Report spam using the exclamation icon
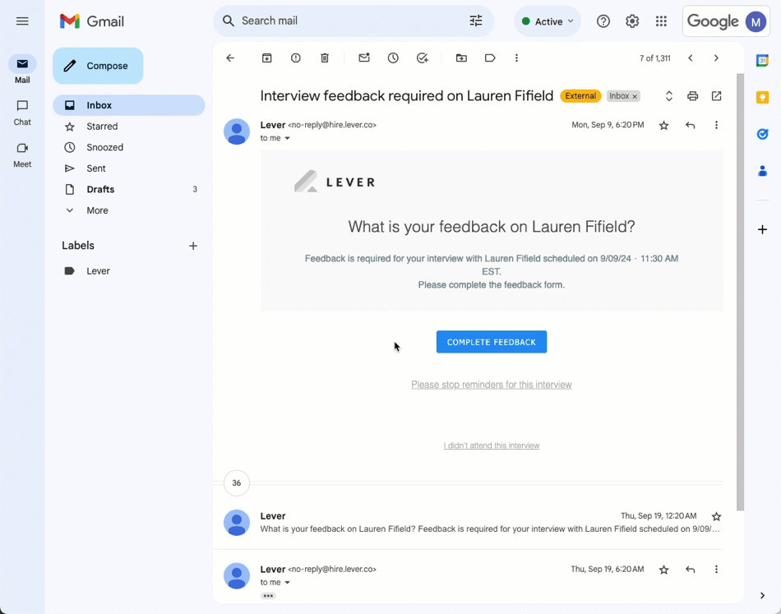Screen dimensions: 781x614 (295, 58)
